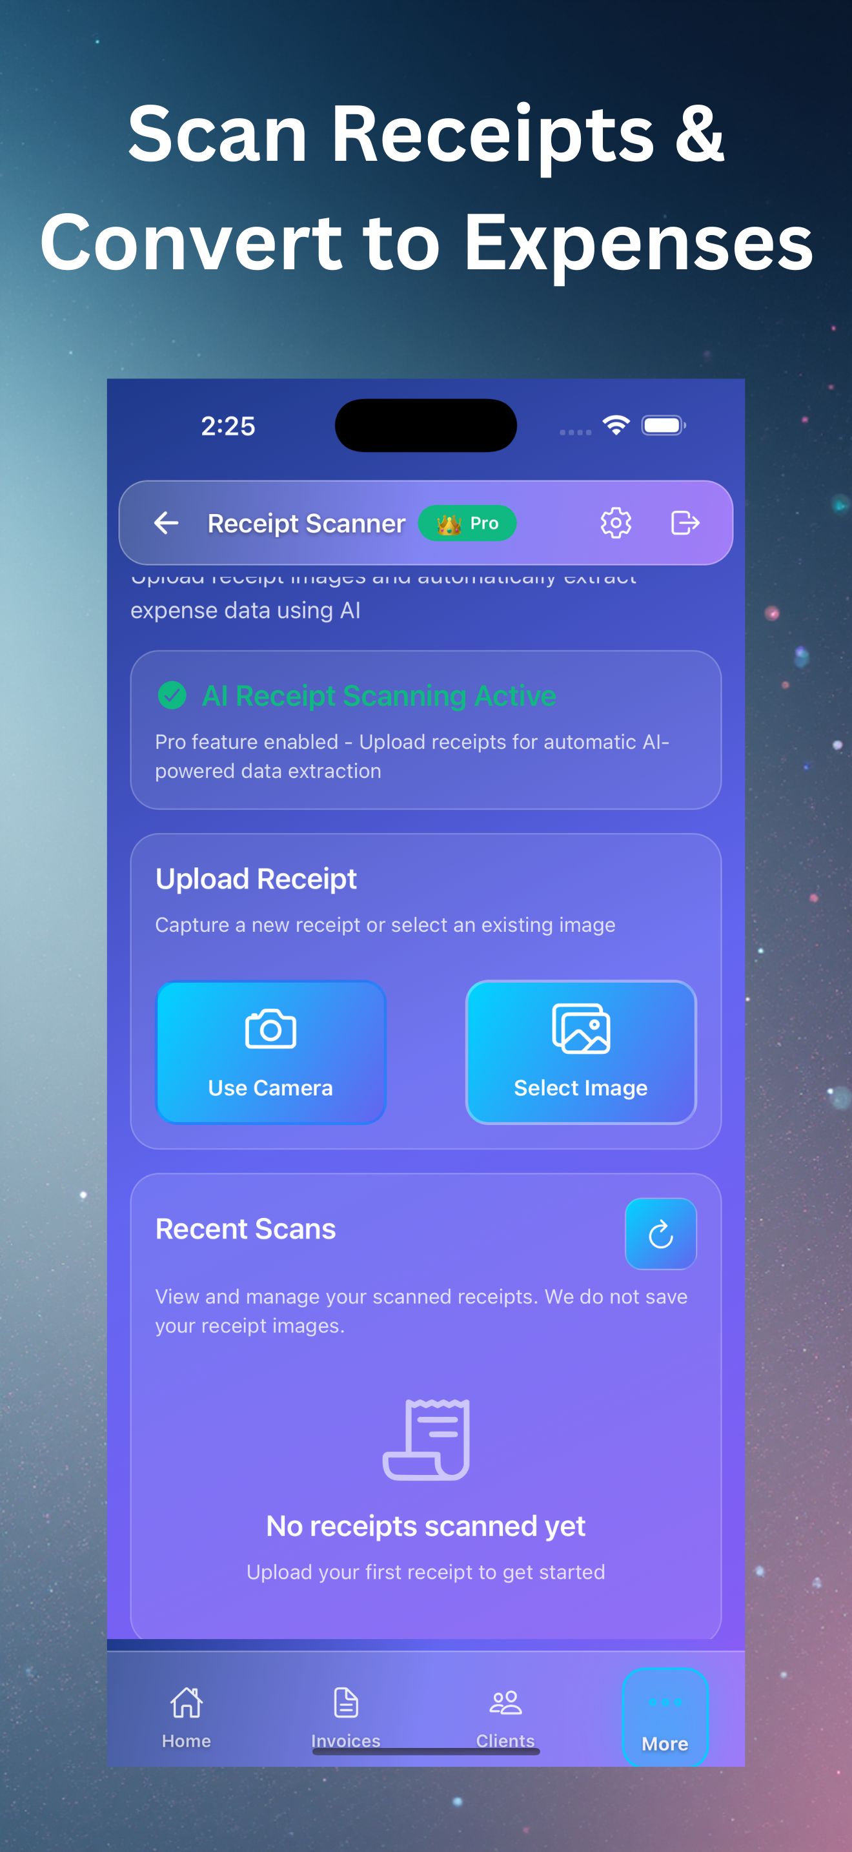This screenshot has width=852, height=1852.
Task: Tap the empty receipt illustration icon
Action: click(426, 1439)
